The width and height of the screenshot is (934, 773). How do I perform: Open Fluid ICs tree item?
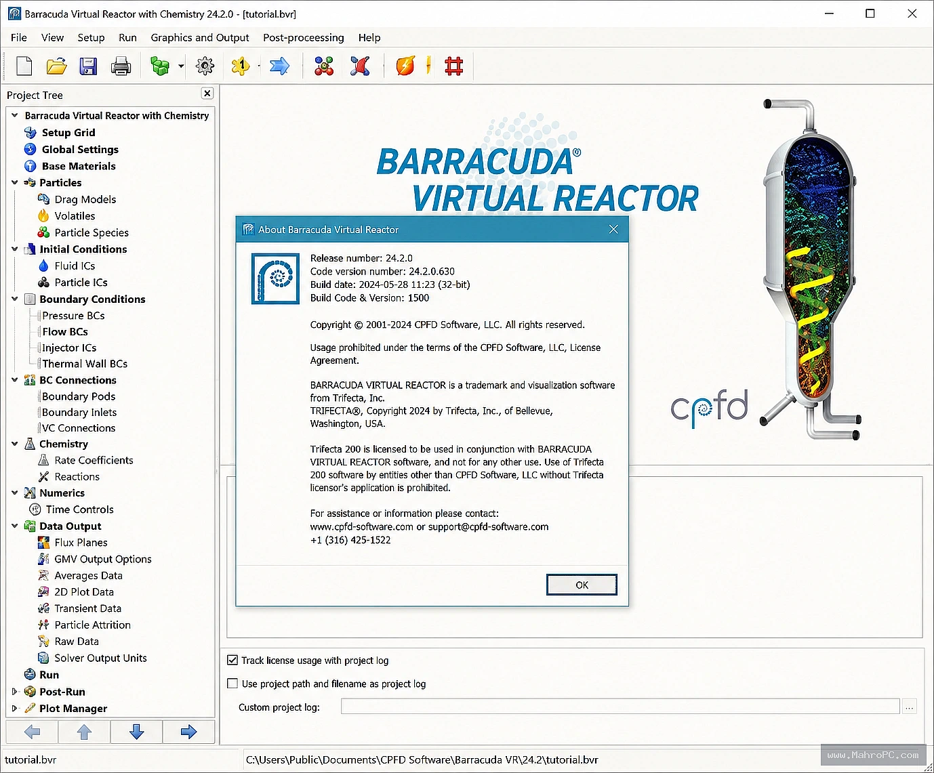[75, 266]
